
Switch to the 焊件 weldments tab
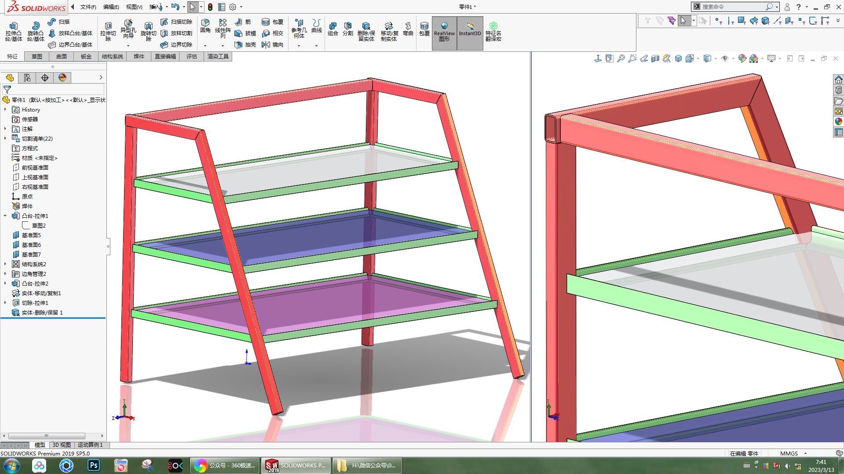pos(139,57)
